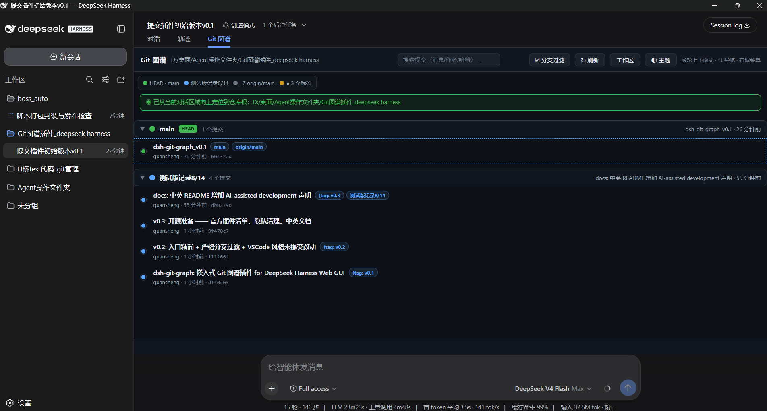Switch to the 轨迹 tab
767x411 pixels.
pos(184,39)
